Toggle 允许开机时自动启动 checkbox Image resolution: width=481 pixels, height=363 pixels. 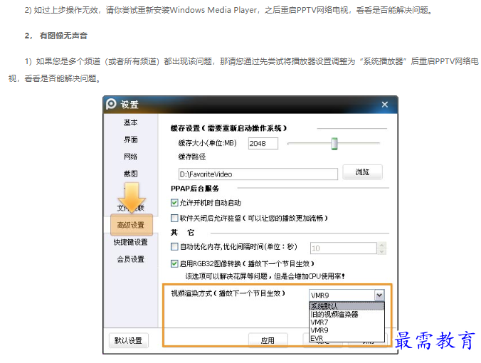174,203
